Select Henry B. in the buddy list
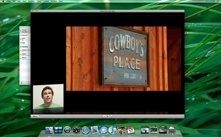Viewport: 221px width, 137px height. (x=25, y=35)
